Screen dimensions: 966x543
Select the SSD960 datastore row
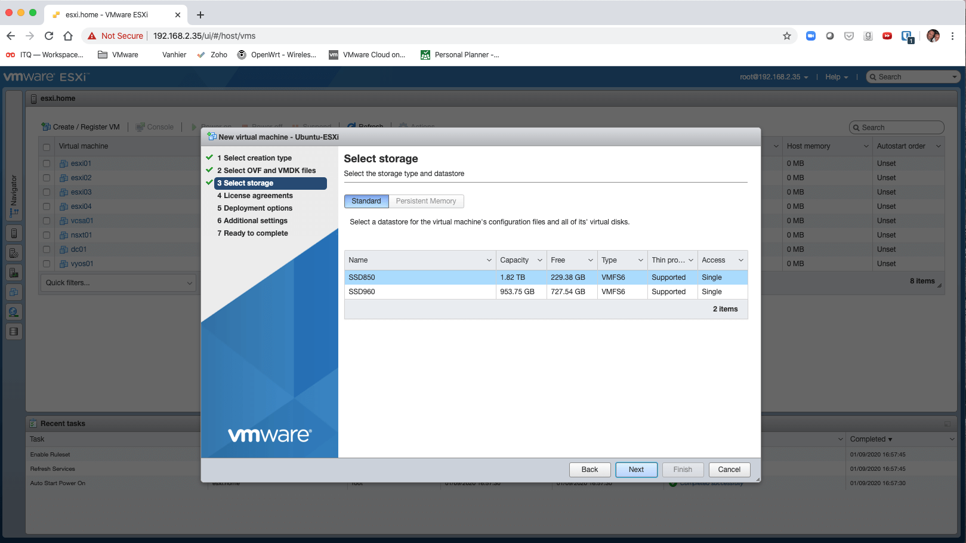[x=546, y=292]
